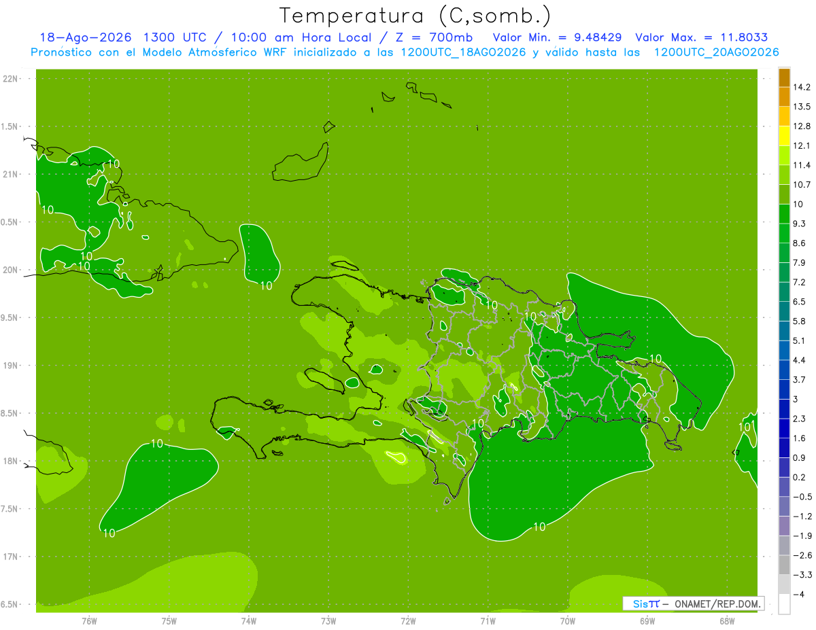
Task: Select the "1200UTC_20AGO2026" valid-until time
Action: pos(716,52)
